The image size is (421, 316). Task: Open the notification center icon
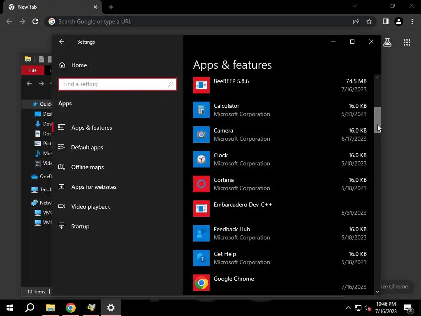click(408, 308)
